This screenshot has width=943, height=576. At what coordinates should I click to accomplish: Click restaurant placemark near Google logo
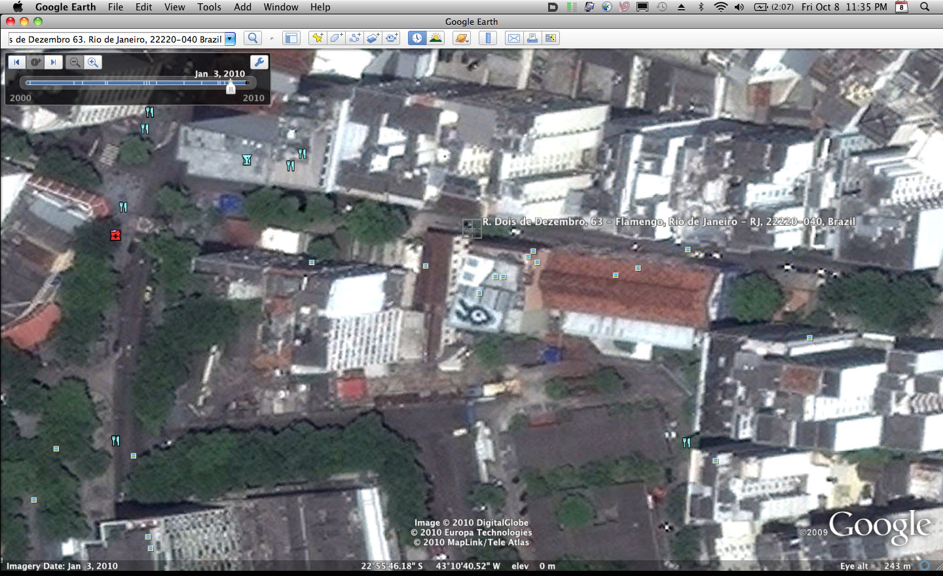(686, 442)
